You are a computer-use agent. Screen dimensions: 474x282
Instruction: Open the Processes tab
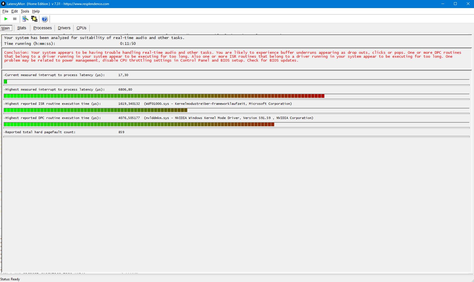42,28
